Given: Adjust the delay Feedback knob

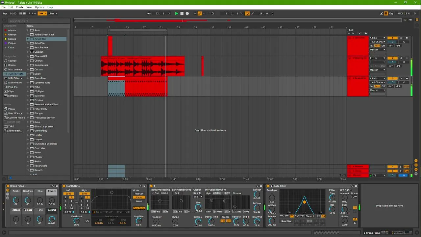Looking at the screenshot, I should tap(76, 221).
